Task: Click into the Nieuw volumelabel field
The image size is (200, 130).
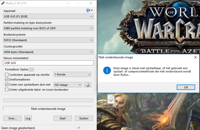Action: click(x=48, y=63)
